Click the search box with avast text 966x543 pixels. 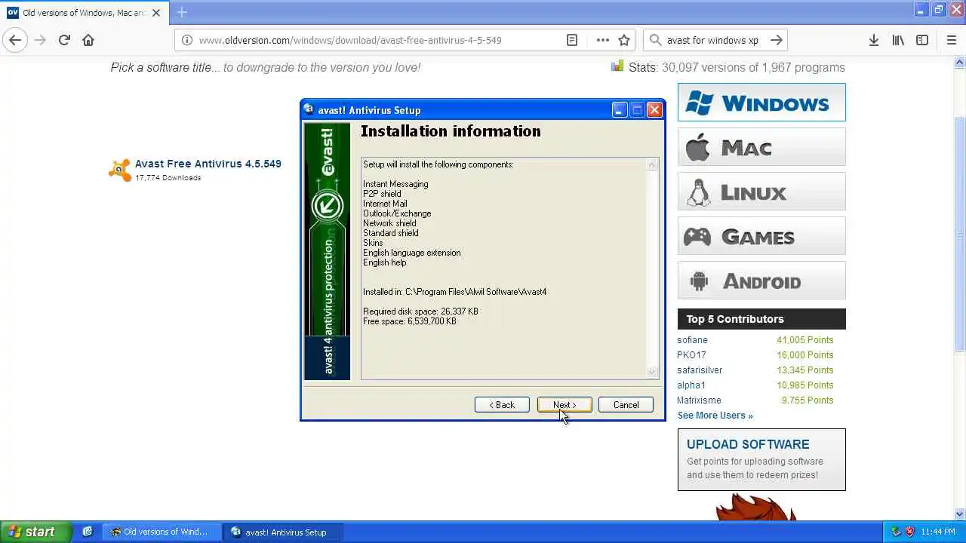[x=713, y=40]
